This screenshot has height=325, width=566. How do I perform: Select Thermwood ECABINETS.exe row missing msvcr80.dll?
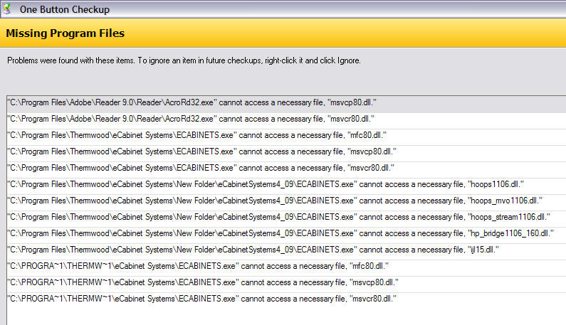pyautogui.click(x=286, y=170)
